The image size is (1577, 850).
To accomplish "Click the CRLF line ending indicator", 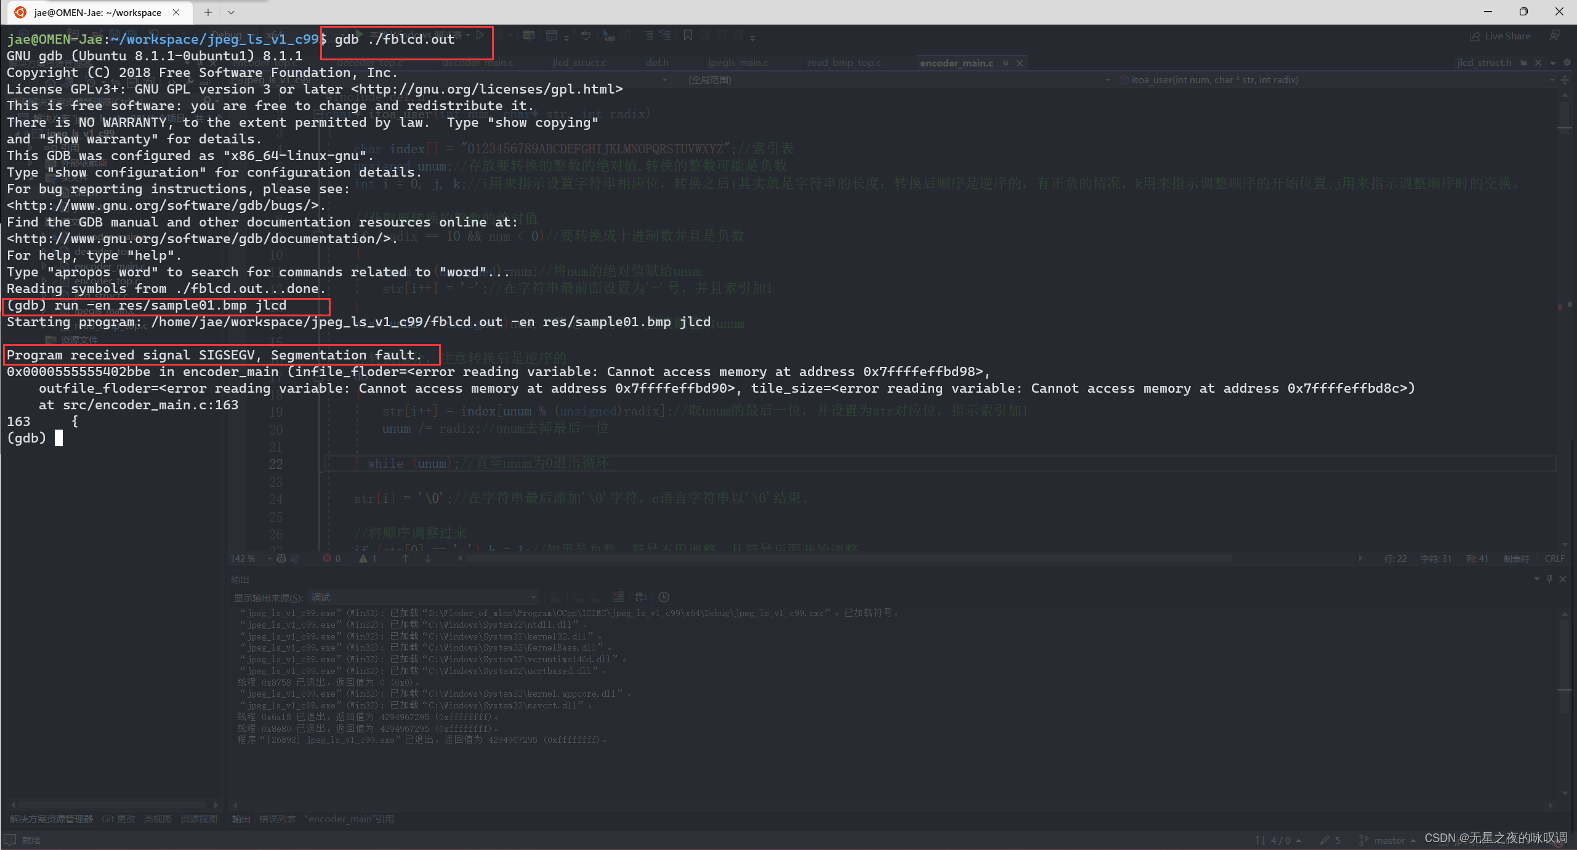I will [x=1554, y=559].
